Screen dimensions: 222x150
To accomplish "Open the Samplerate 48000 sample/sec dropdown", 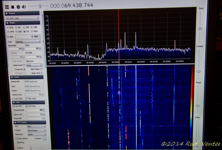I will (34, 82).
